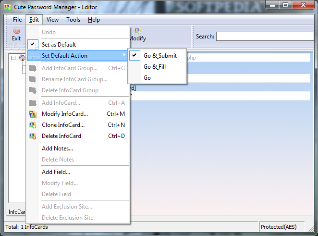Choose Go as default action

[x=157, y=78]
